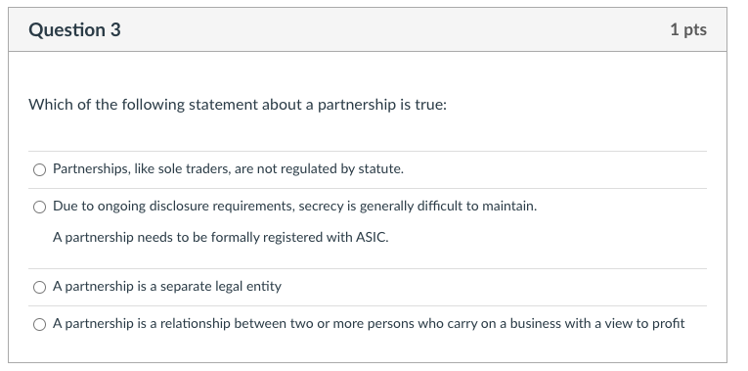Click the word 'true' in the question prompt
Screen dimensions: 748x371
pos(430,105)
